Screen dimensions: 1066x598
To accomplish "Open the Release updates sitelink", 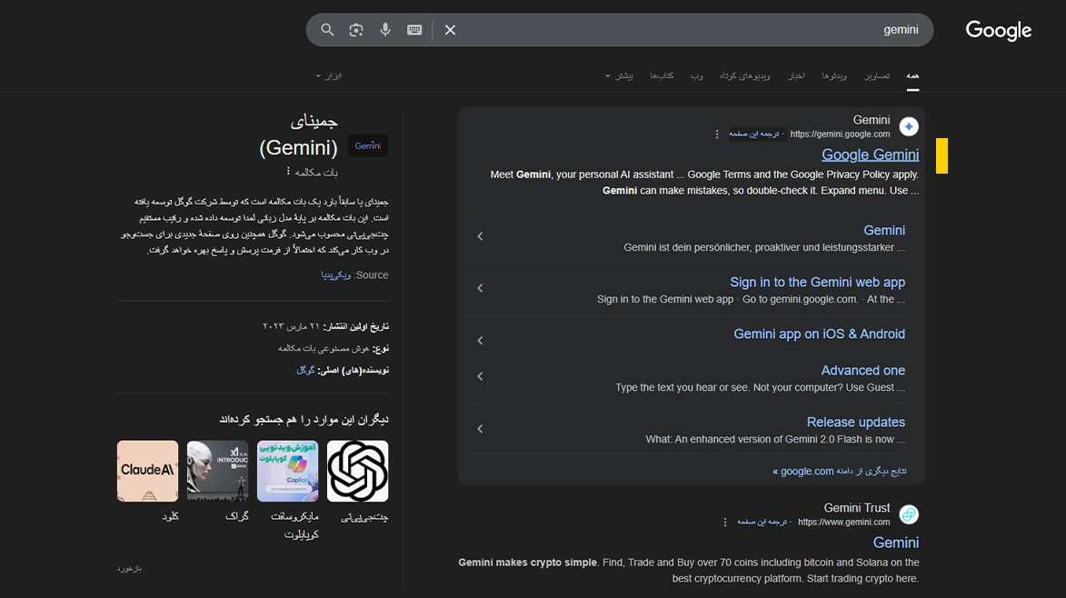I will 856,422.
